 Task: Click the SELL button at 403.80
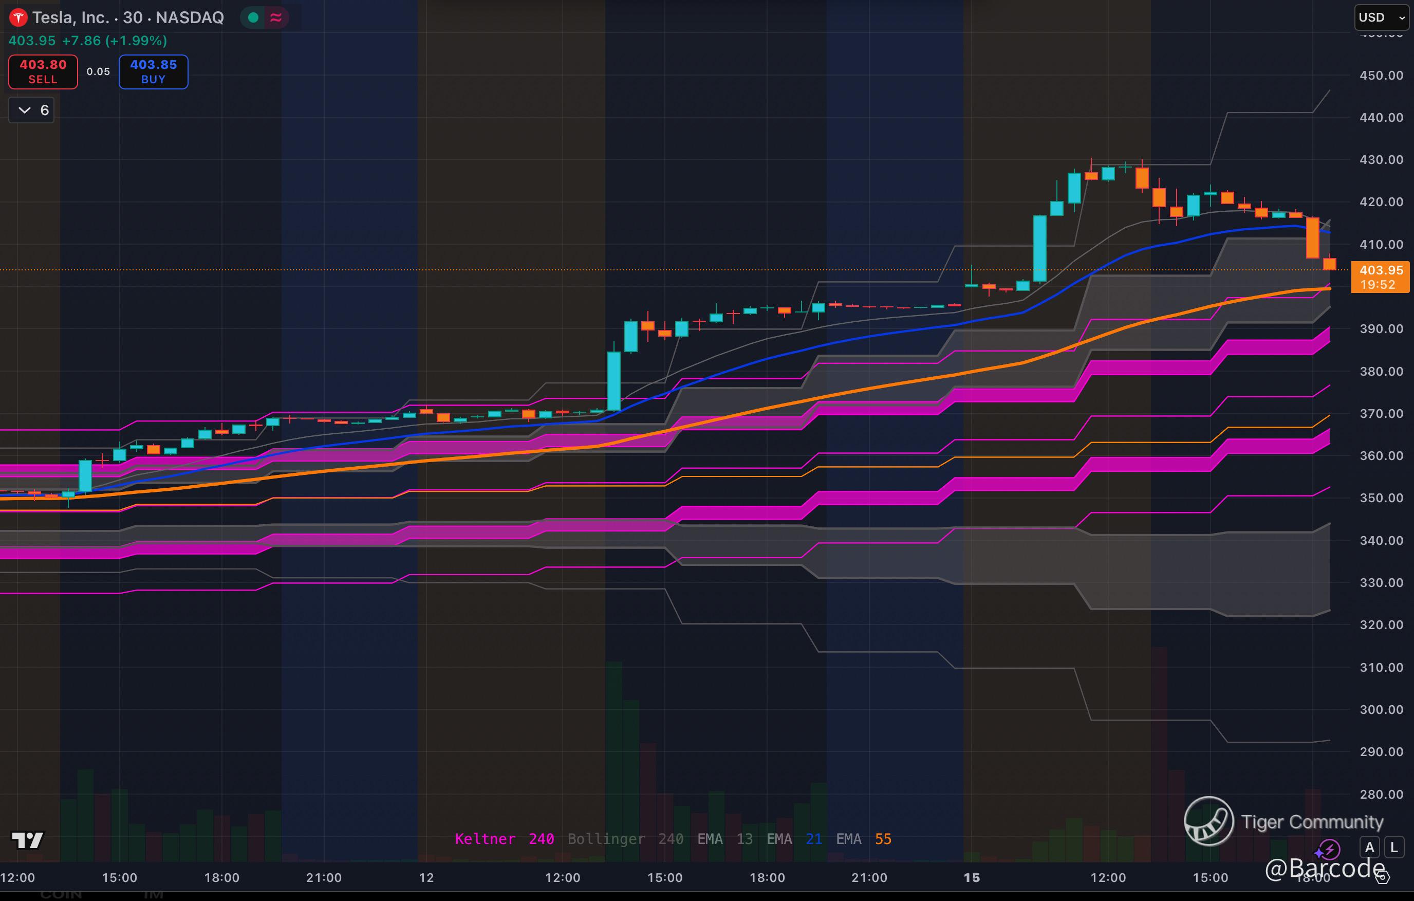pyautogui.click(x=43, y=71)
